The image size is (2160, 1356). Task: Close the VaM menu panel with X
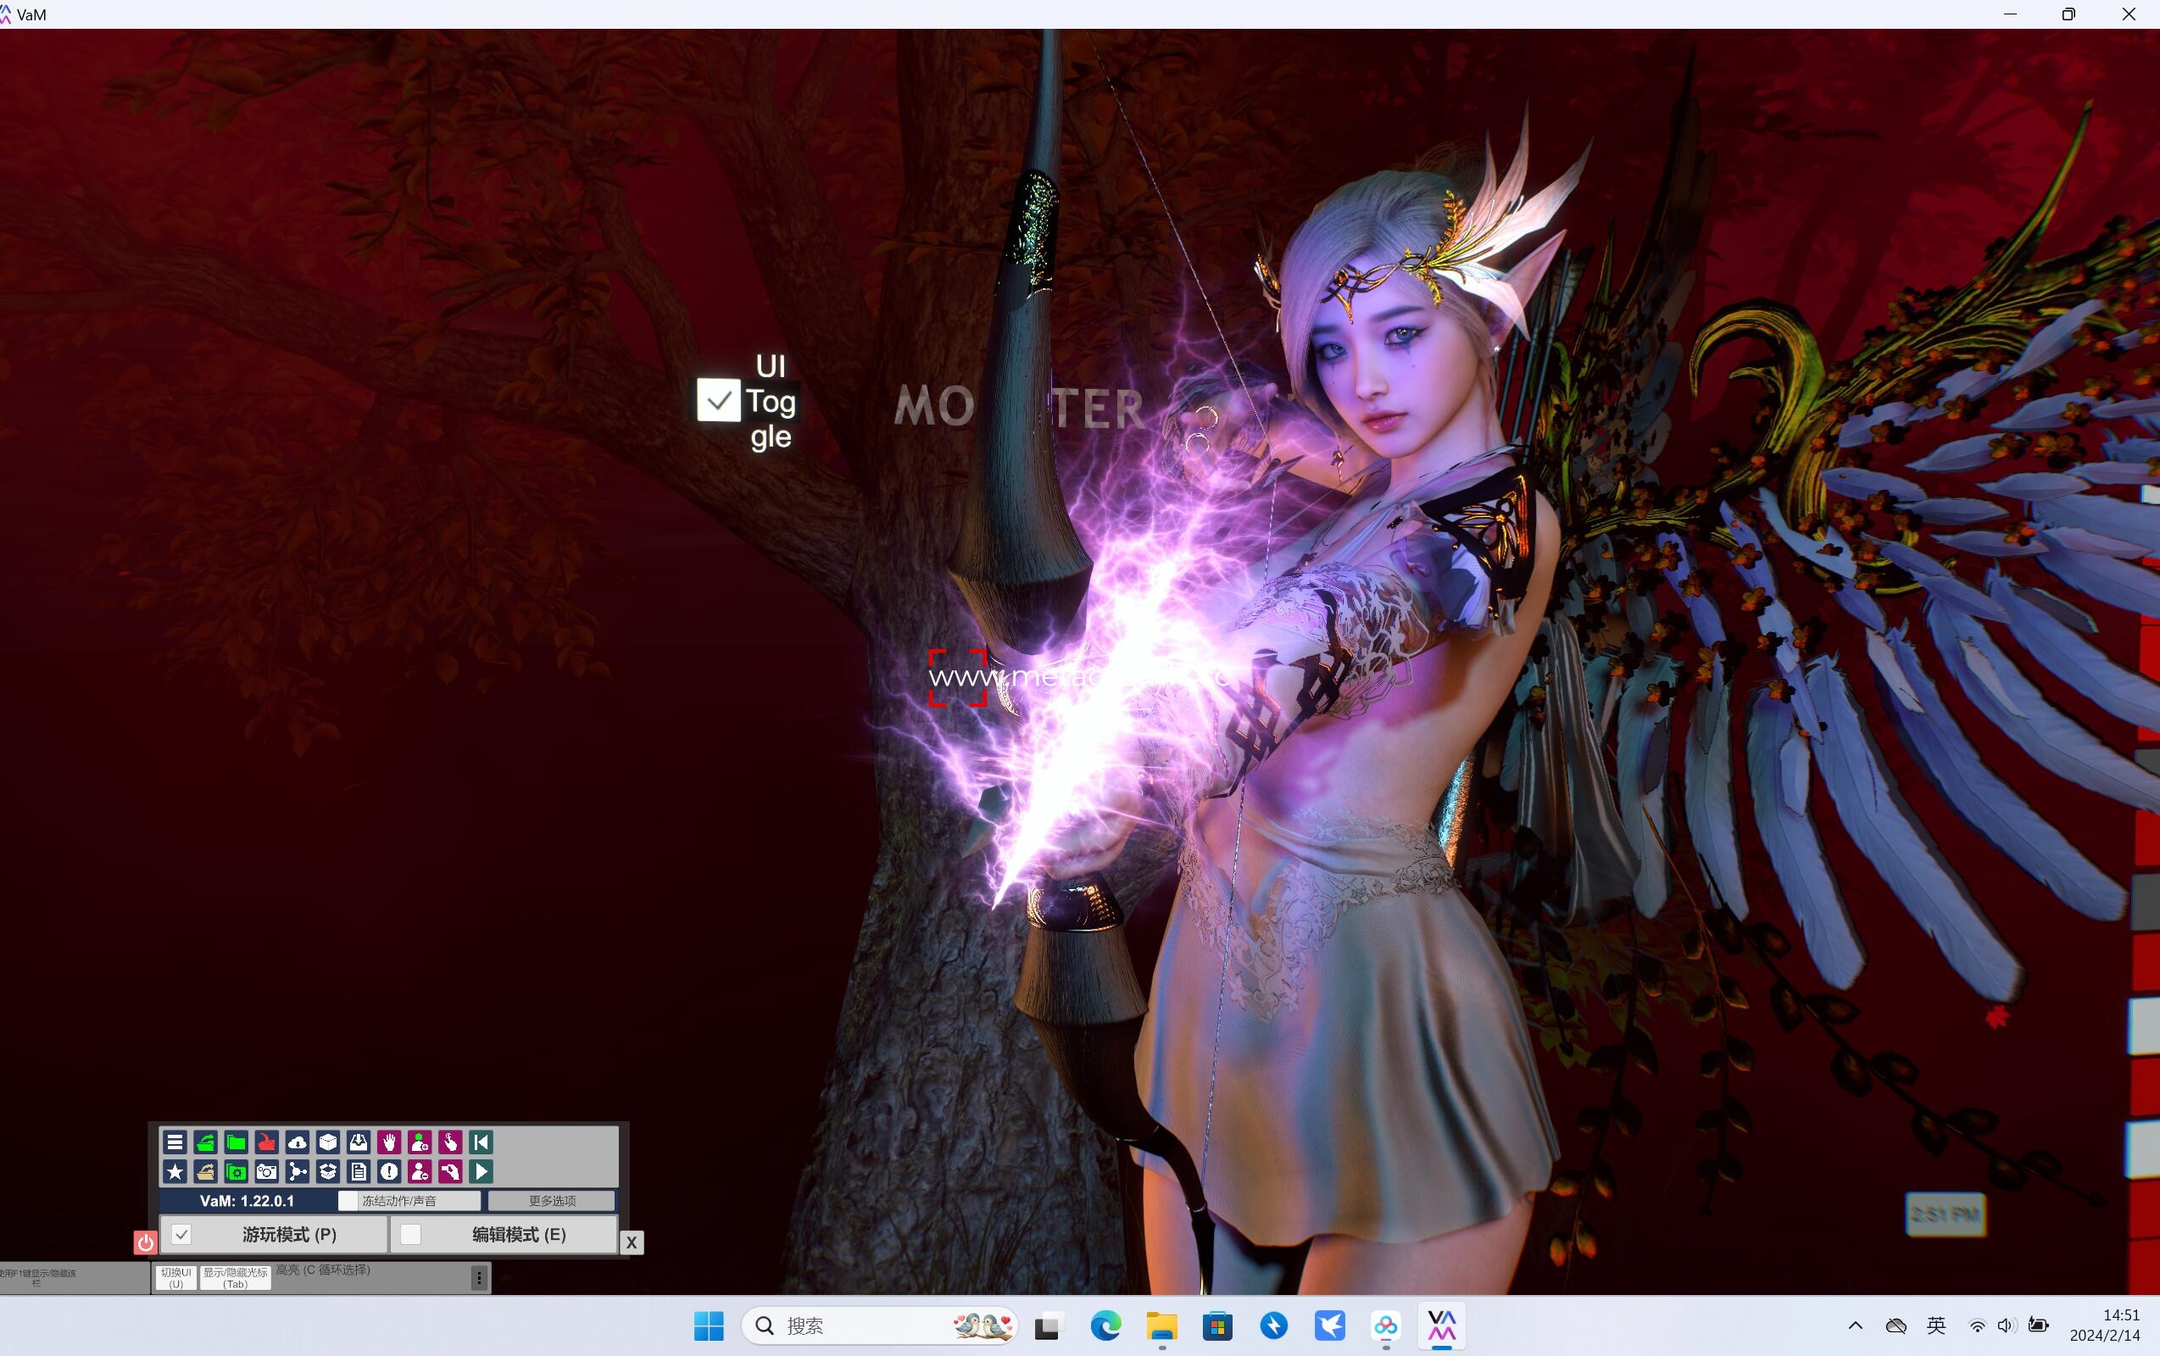tap(632, 1242)
